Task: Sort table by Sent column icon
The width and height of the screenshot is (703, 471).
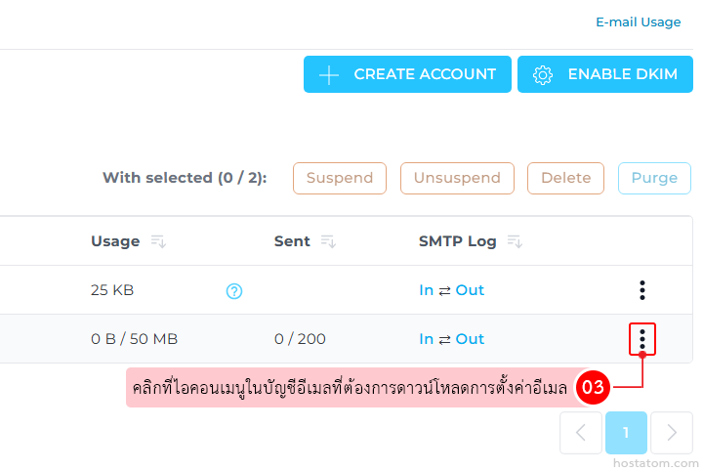Action: 328,241
